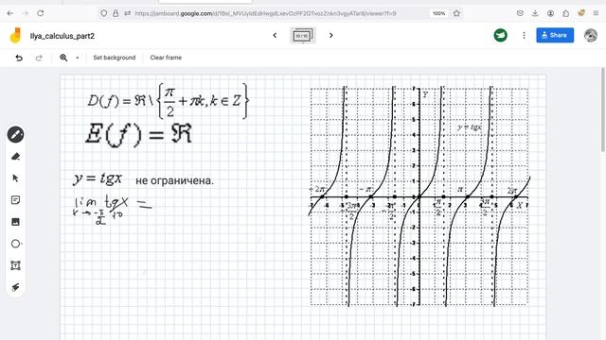This screenshot has width=606, height=340.
Task: Choose the Select arrow tool
Action: click(15, 178)
